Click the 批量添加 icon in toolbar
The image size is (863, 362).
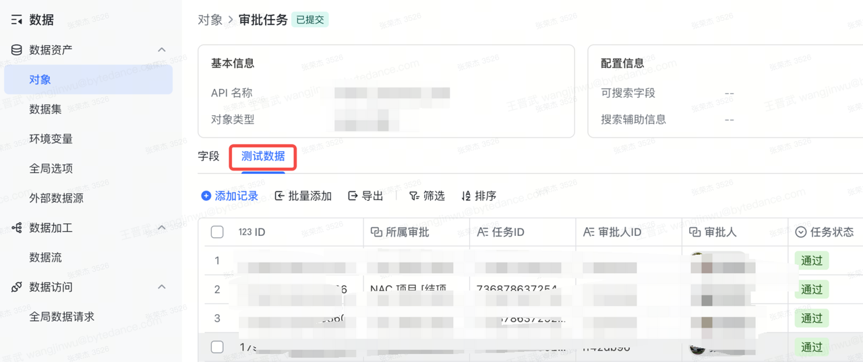(280, 196)
